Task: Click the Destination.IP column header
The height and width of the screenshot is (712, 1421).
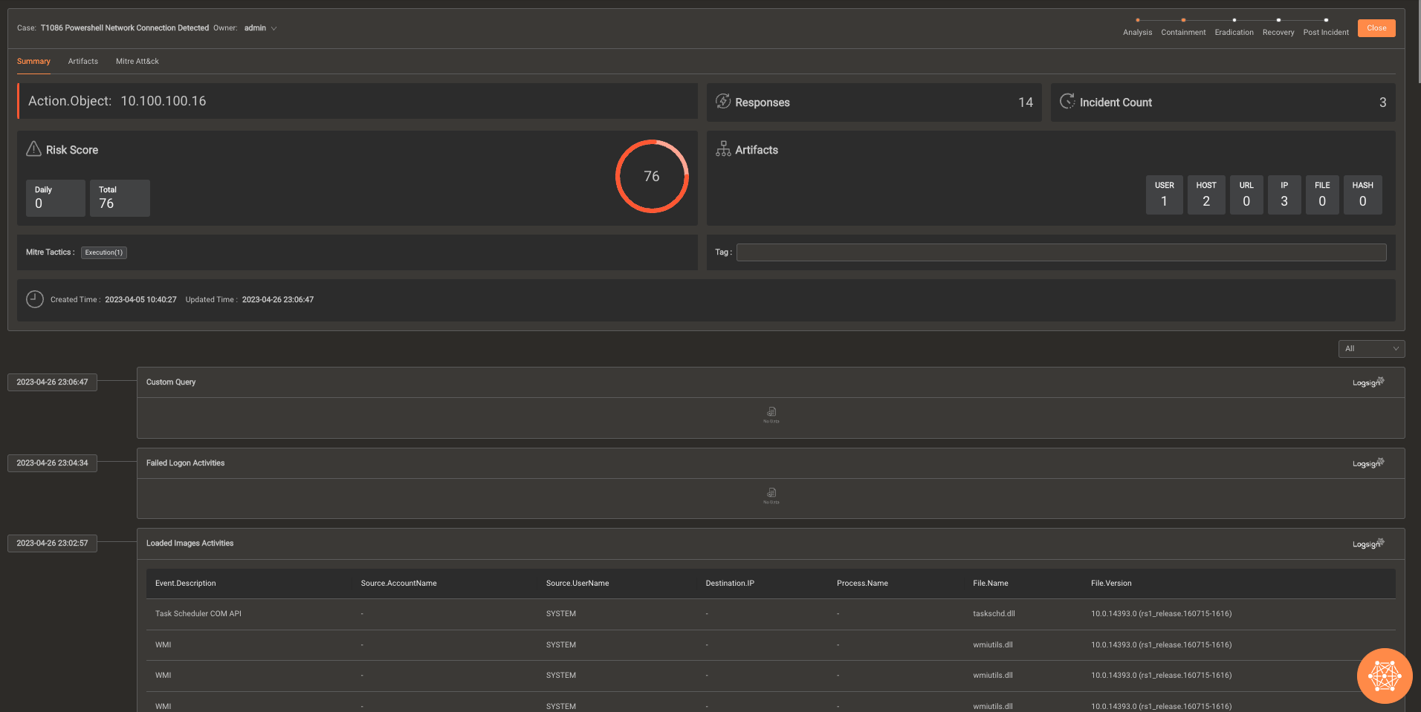Action: 730,584
